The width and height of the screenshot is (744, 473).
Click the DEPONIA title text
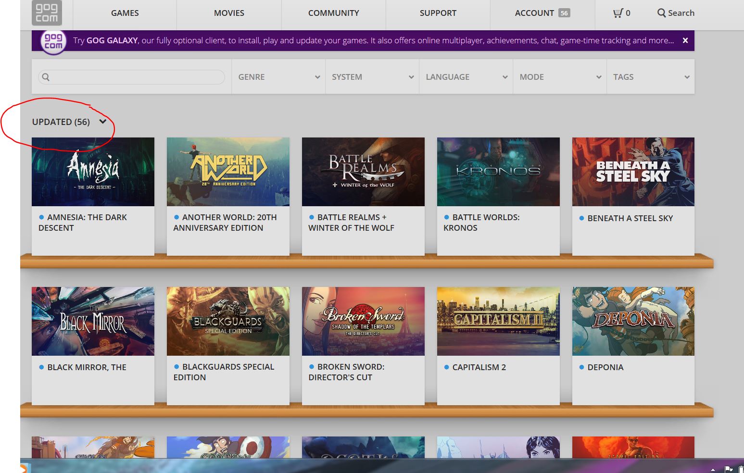pos(605,367)
